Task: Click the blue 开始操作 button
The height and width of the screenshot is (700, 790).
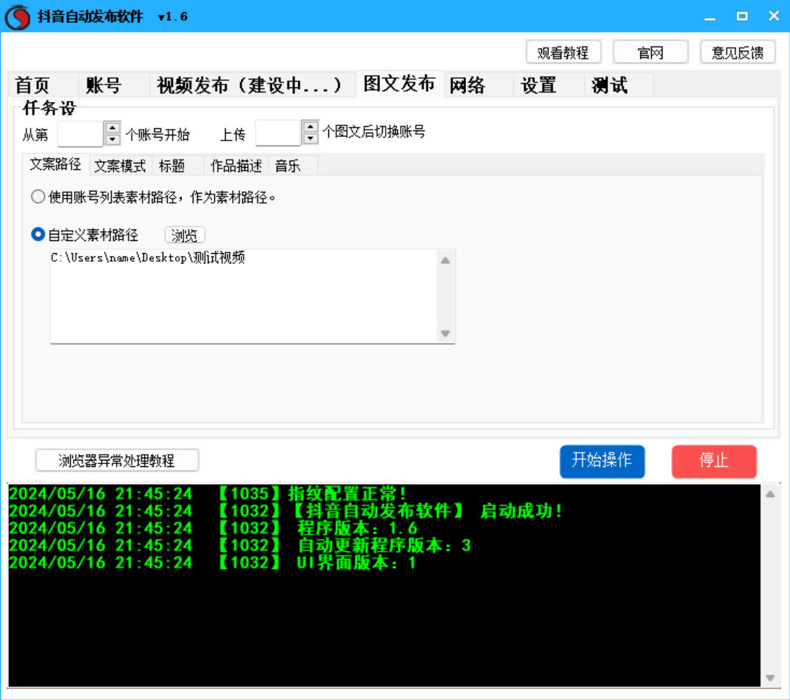Action: [x=602, y=461]
